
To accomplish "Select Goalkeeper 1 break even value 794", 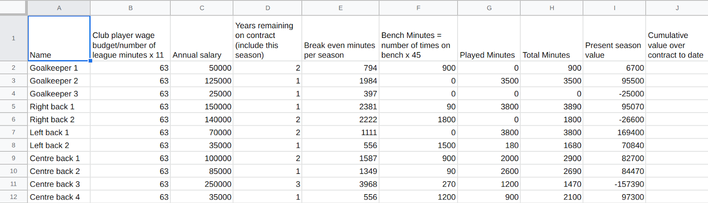I will [340, 68].
